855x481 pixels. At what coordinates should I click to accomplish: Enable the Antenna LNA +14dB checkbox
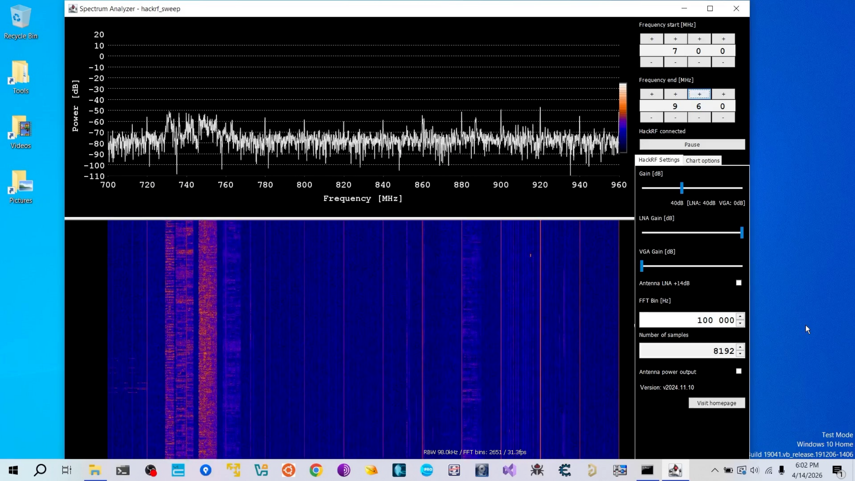pos(739,283)
